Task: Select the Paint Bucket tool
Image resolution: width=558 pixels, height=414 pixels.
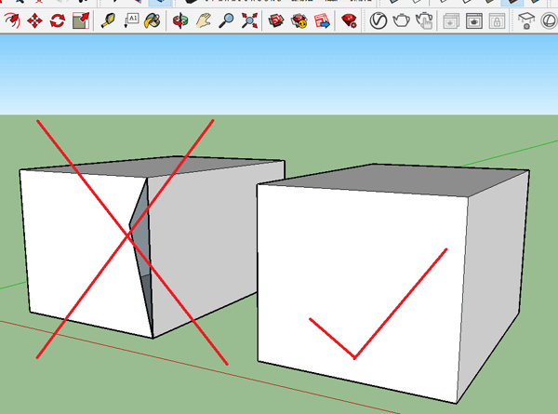Action: (153, 20)
